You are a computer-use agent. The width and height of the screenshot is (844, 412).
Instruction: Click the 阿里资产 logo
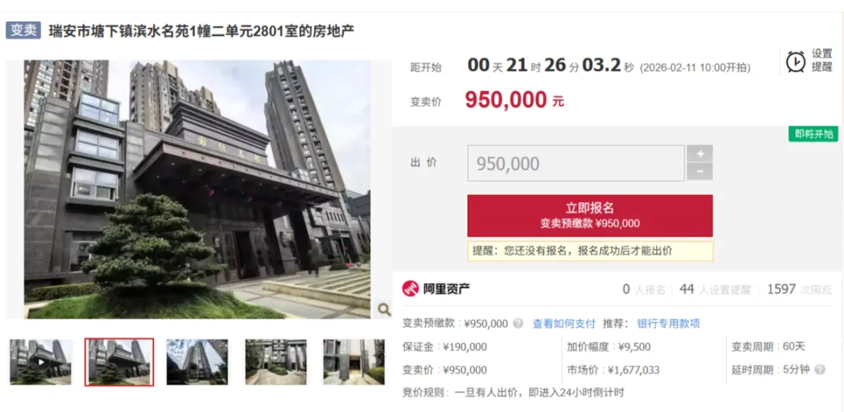(x=436, y=289)
